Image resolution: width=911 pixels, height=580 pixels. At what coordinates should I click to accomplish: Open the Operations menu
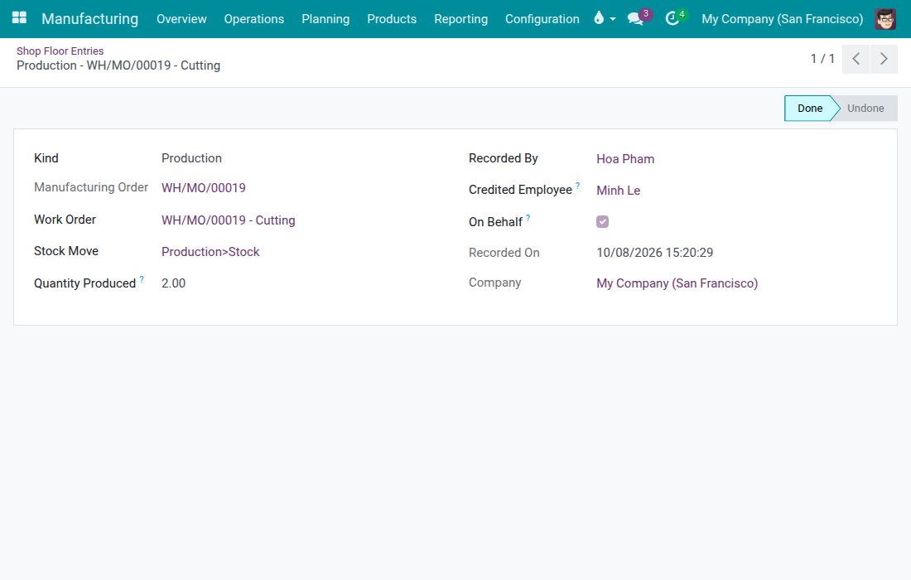(254, 19)
